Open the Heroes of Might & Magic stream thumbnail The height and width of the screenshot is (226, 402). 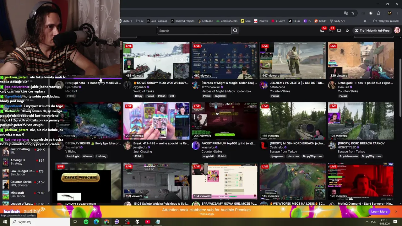point(225,61)
